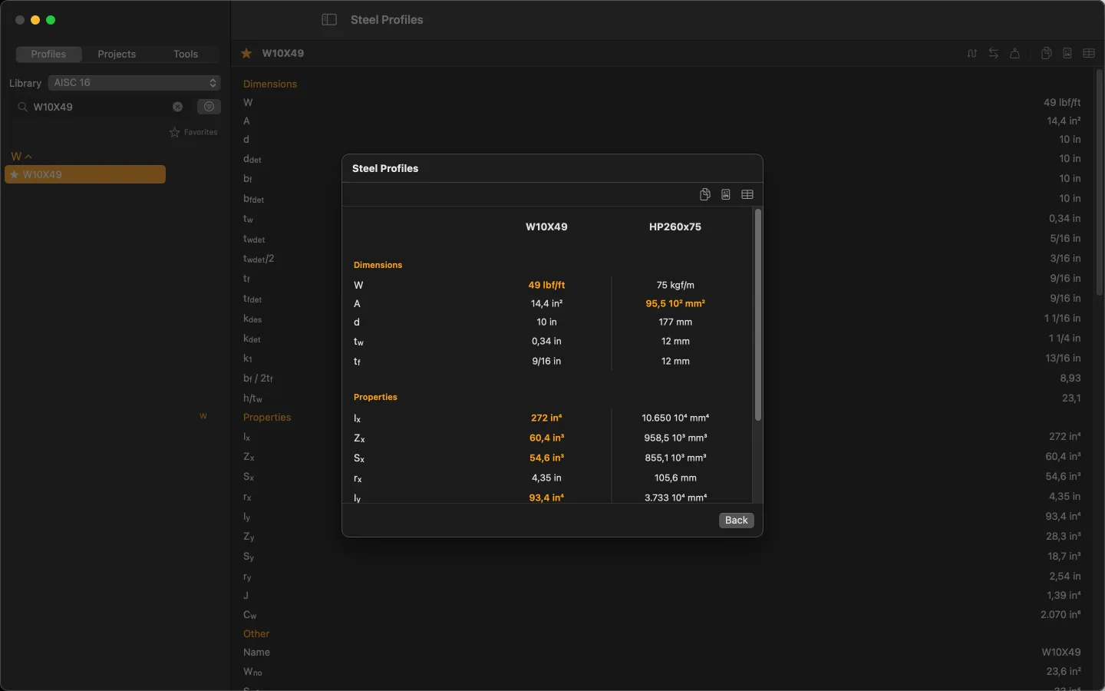Click the HP260x75 column header in the dialog

(x=675, y=226)
